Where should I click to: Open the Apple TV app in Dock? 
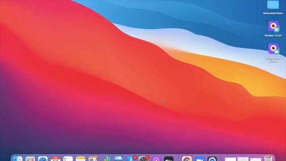[169, 159]
